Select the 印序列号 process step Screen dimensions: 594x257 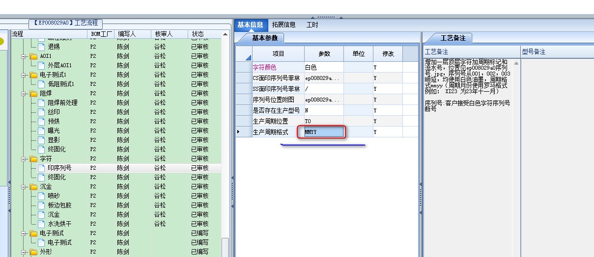click(x=59, y=168)
